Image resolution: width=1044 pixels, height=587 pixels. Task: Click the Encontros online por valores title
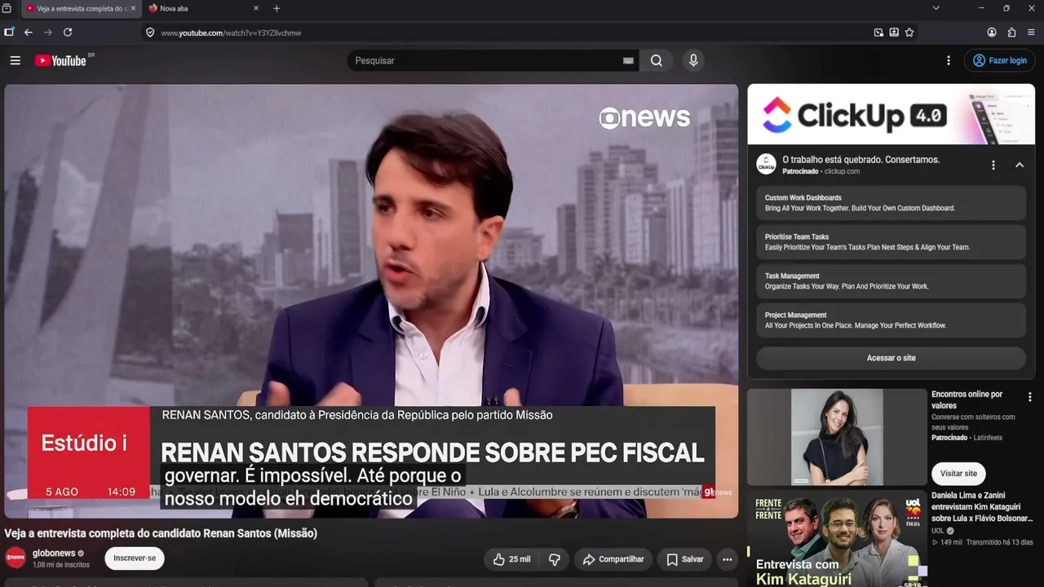pyautogui.click(x=967, y=399)
